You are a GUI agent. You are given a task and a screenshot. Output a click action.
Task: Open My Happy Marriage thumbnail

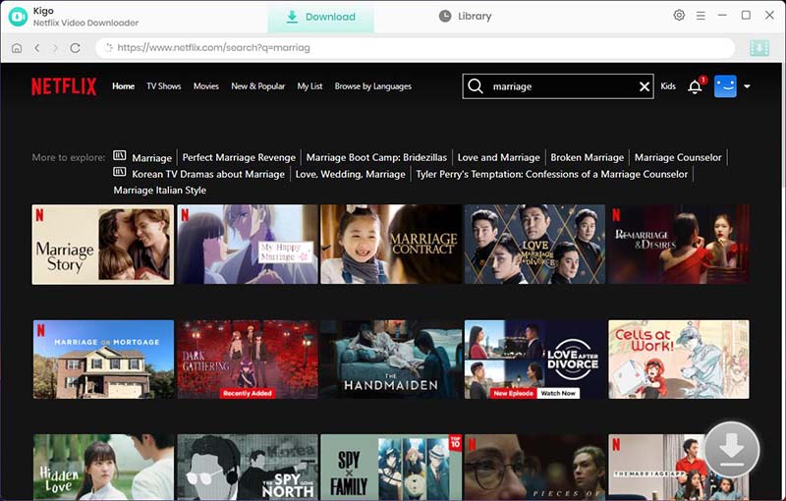point(248,245)
